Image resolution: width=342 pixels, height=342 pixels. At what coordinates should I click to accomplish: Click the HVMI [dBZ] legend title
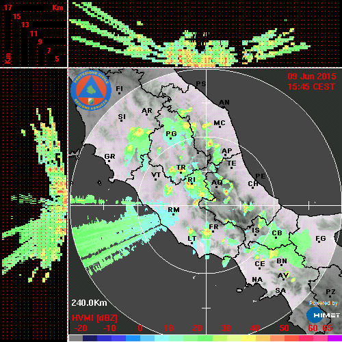pyautogui.click(x=94, y=318)
